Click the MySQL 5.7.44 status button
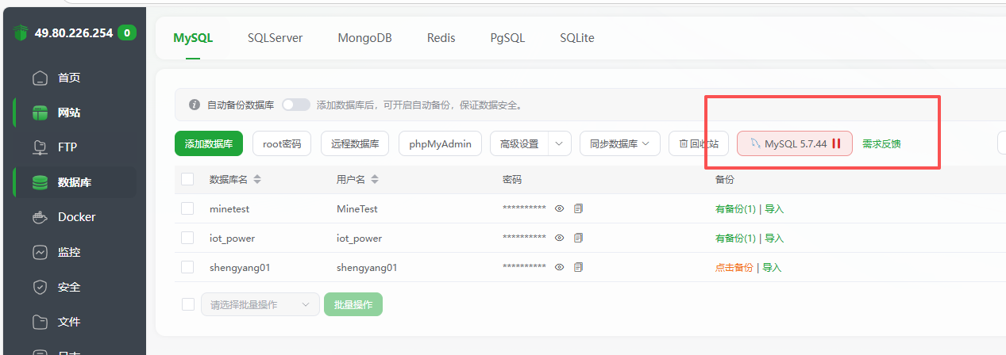Viewport: 1006px width, 355px height. point(795,143)
